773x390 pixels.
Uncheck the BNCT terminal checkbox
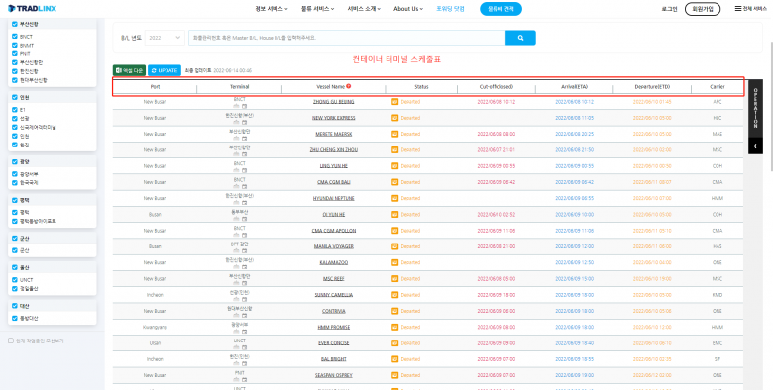pyautogui.click(x=15, y=37)
